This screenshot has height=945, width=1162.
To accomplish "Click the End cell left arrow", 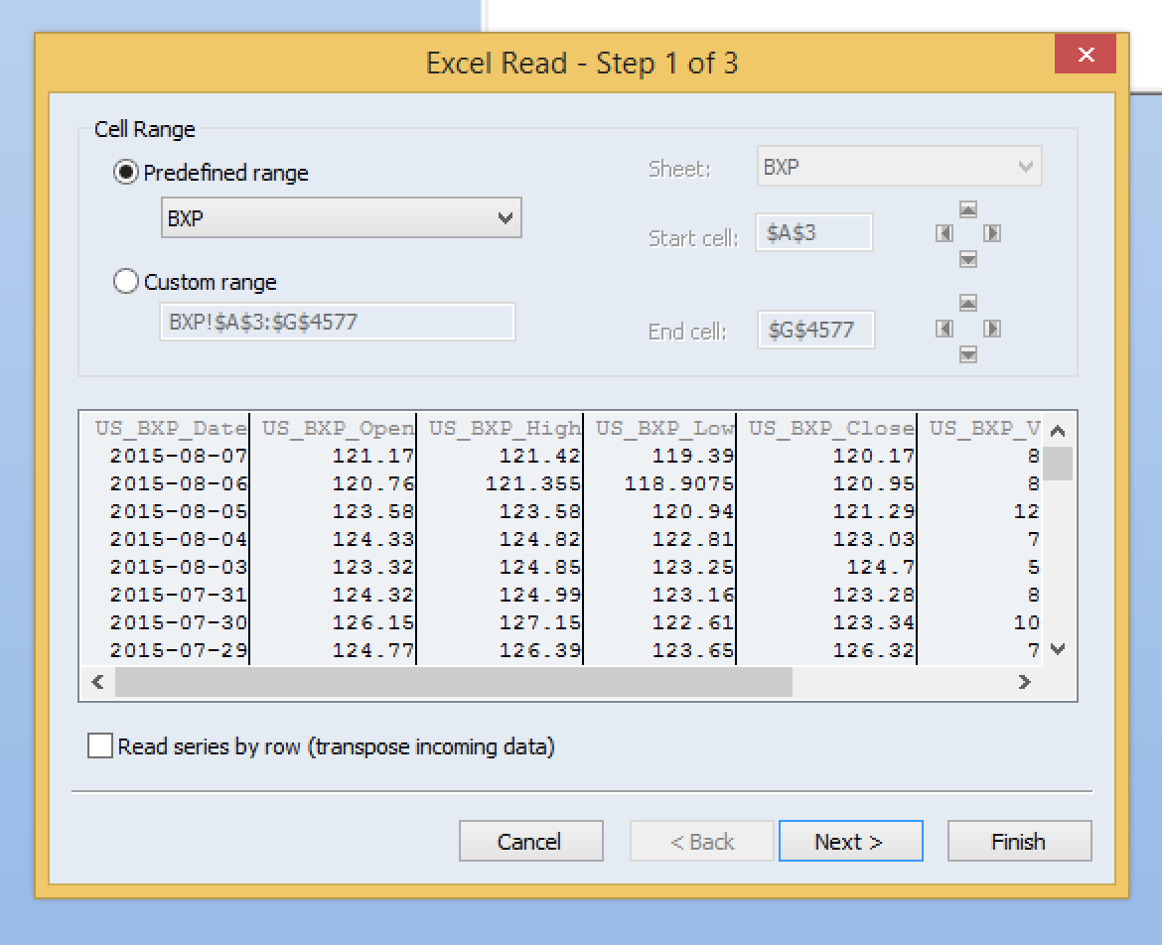I will tap(944, 329).
